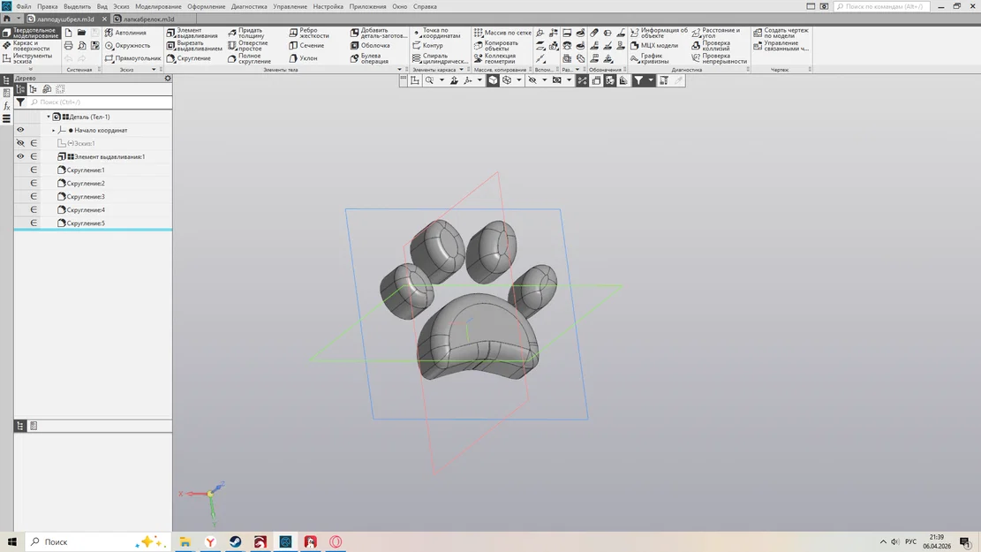
Task: Select the Автолиния sketch tool
Action: pos(125,33)
